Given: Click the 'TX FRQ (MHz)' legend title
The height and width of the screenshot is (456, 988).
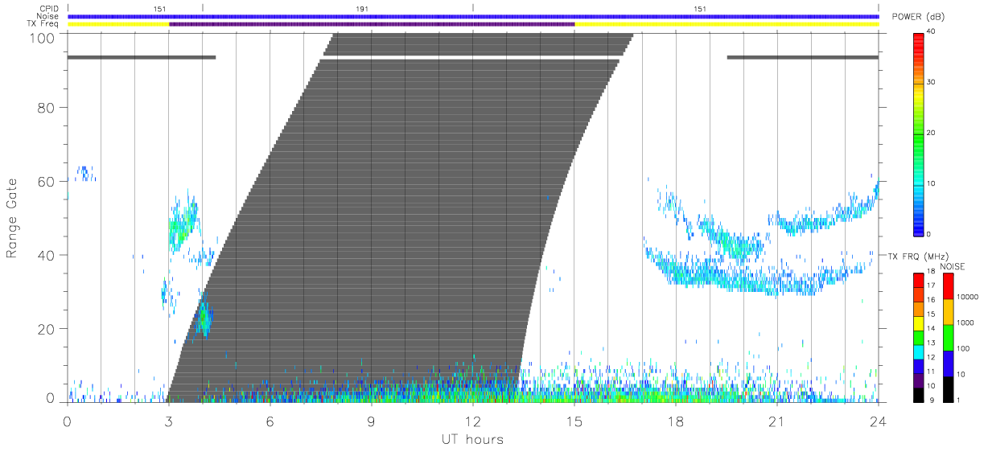Looking at the screenshot, I should 918,257.
